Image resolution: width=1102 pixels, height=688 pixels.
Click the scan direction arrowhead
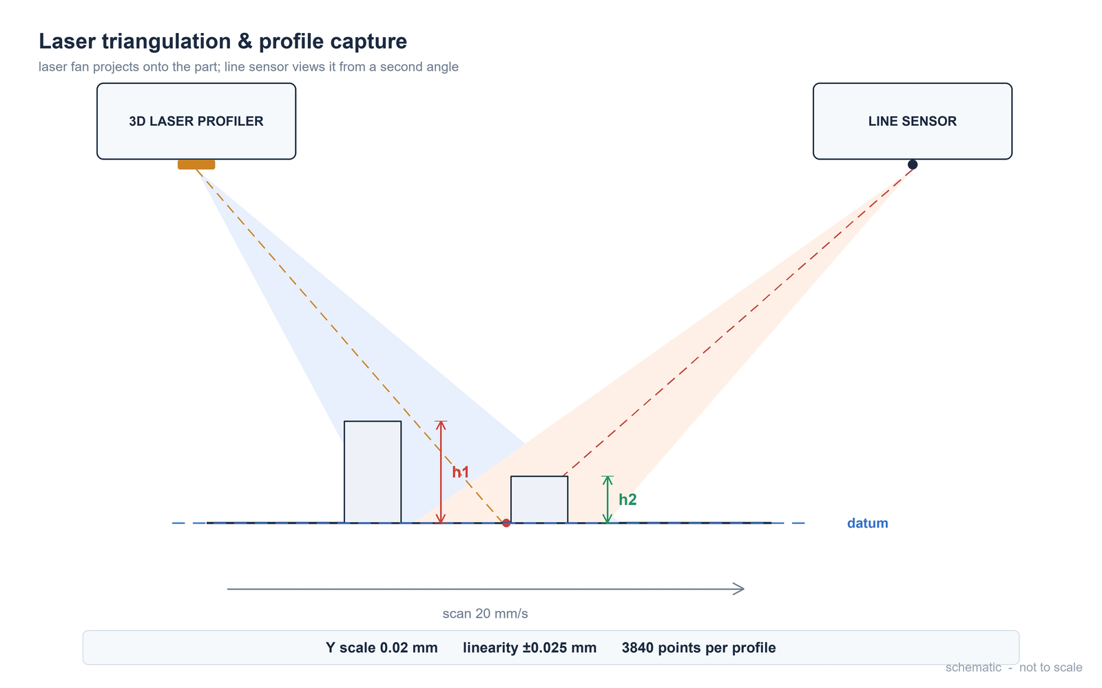pos(738,589)
